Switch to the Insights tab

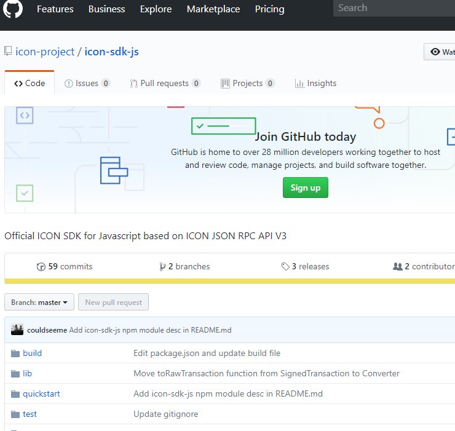pyautogui.click(x=315, y=83)
